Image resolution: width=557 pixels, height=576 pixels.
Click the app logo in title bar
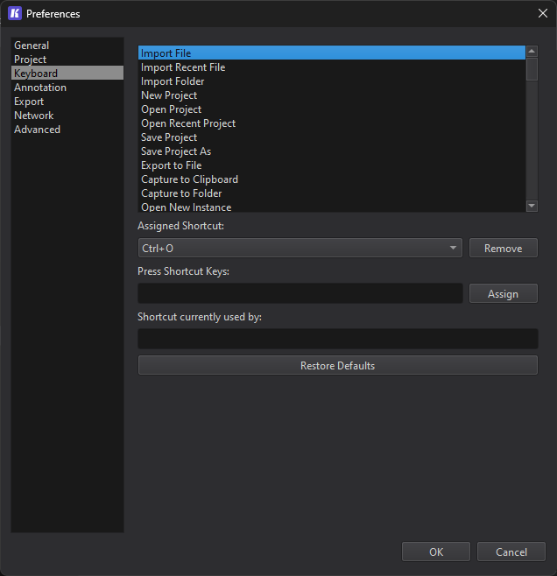click(14, 14)
